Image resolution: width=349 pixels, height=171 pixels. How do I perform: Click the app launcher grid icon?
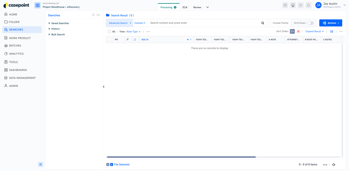37,5
